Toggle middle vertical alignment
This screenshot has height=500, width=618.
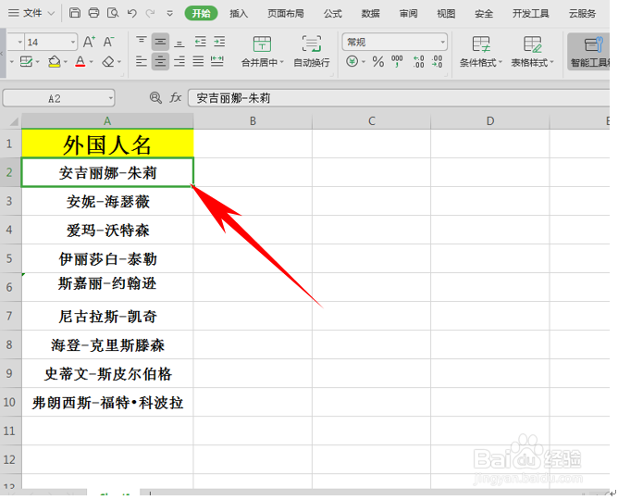click(x=160, y=42)
